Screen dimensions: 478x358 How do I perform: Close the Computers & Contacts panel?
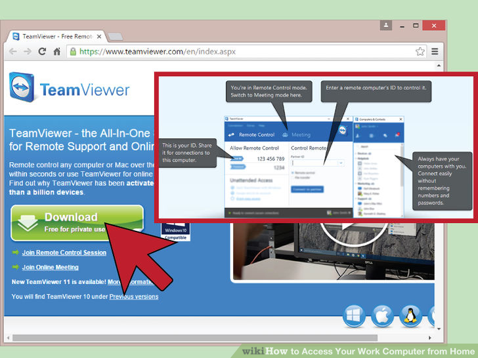tap(401, 119)
